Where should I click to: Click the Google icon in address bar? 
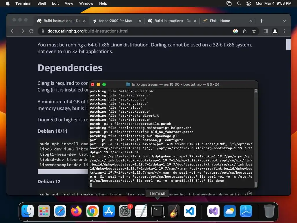[236, 31]
